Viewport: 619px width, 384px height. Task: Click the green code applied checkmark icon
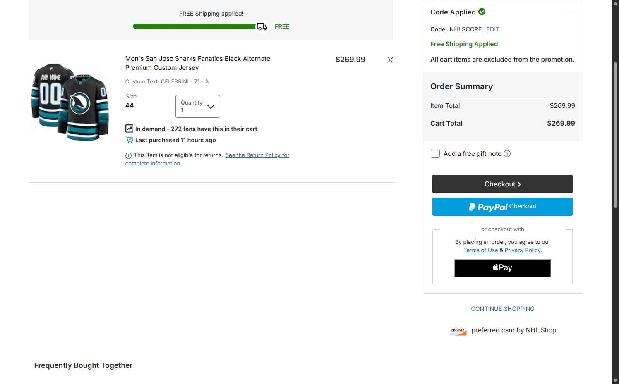tap(482, 12)
